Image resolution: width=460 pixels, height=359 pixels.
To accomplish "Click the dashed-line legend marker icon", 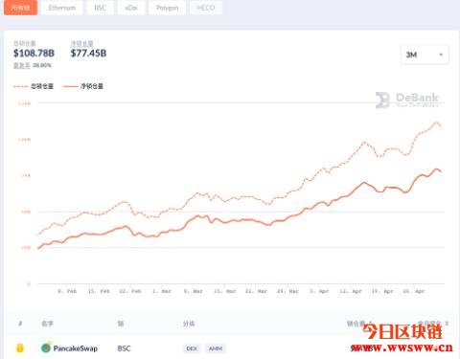I will coord(20,86).
